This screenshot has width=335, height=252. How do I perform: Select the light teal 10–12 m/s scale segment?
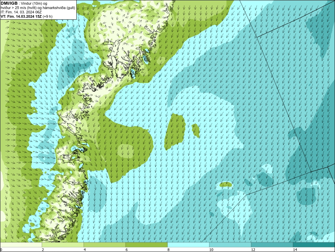point(230,245)
